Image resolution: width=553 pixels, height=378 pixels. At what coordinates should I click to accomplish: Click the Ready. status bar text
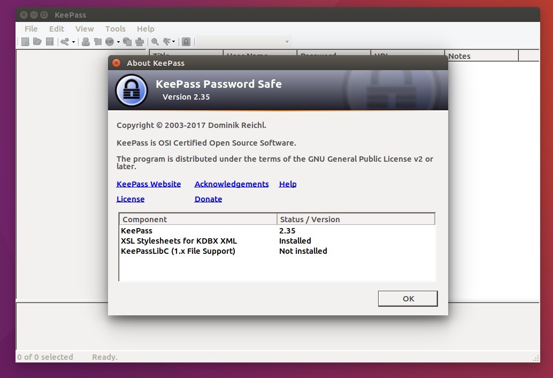(105, 357)
